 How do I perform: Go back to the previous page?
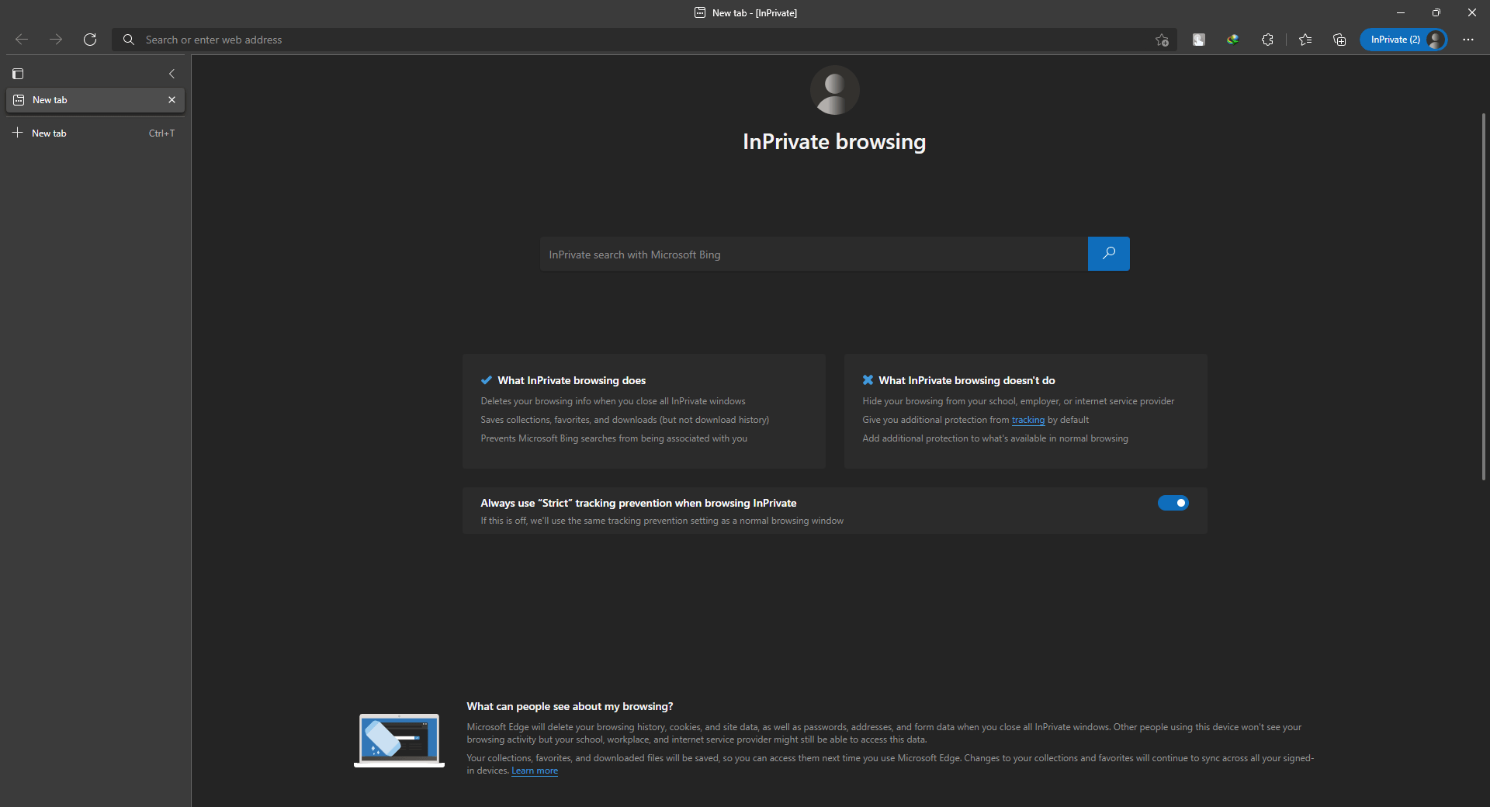pos(22,40)
